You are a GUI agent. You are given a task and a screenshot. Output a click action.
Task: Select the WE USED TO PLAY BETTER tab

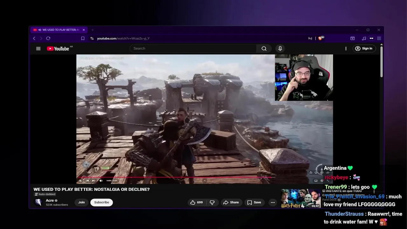[59, 30]
